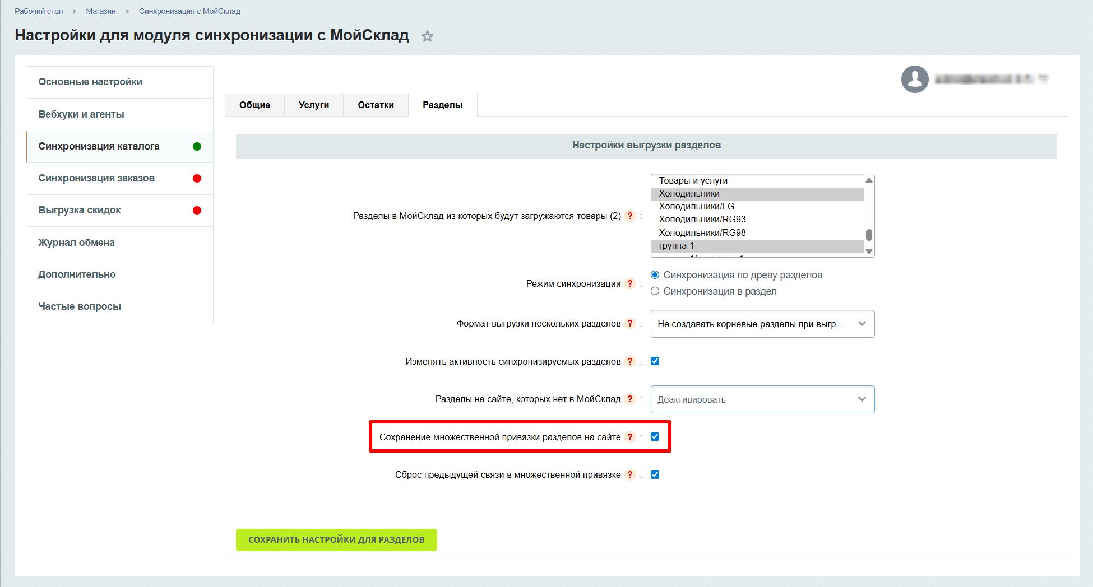This screenshot has height=587, width=1093.
Task: Toggle Сброс предыдущей связи checkbox
Action: pos(655,474)
